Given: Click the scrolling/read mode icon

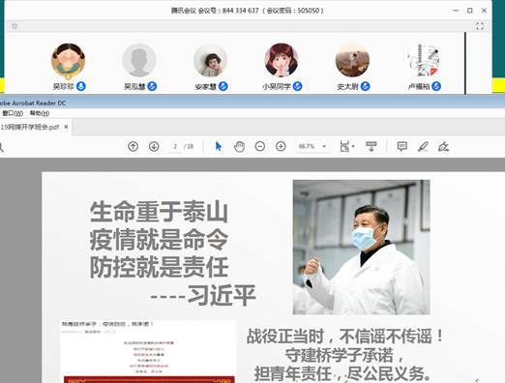Looking at the screenshot, I should point(371,146).
